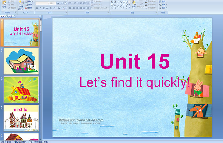This screenshot has width=223, height=143.
Task: Select the 'next to' slide 4 thumbnail
Action: click(x=21, y=118)
